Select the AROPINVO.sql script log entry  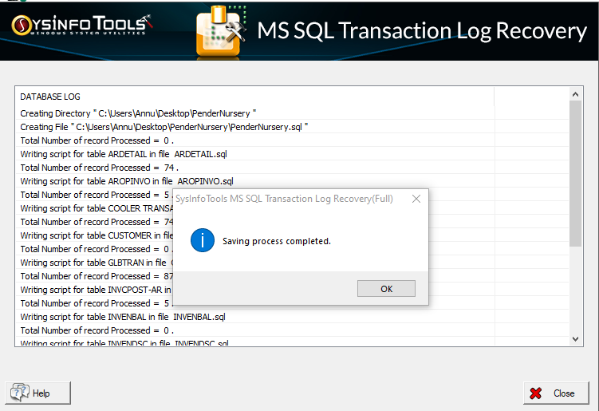pyautogui.click(x=127, y=181)
